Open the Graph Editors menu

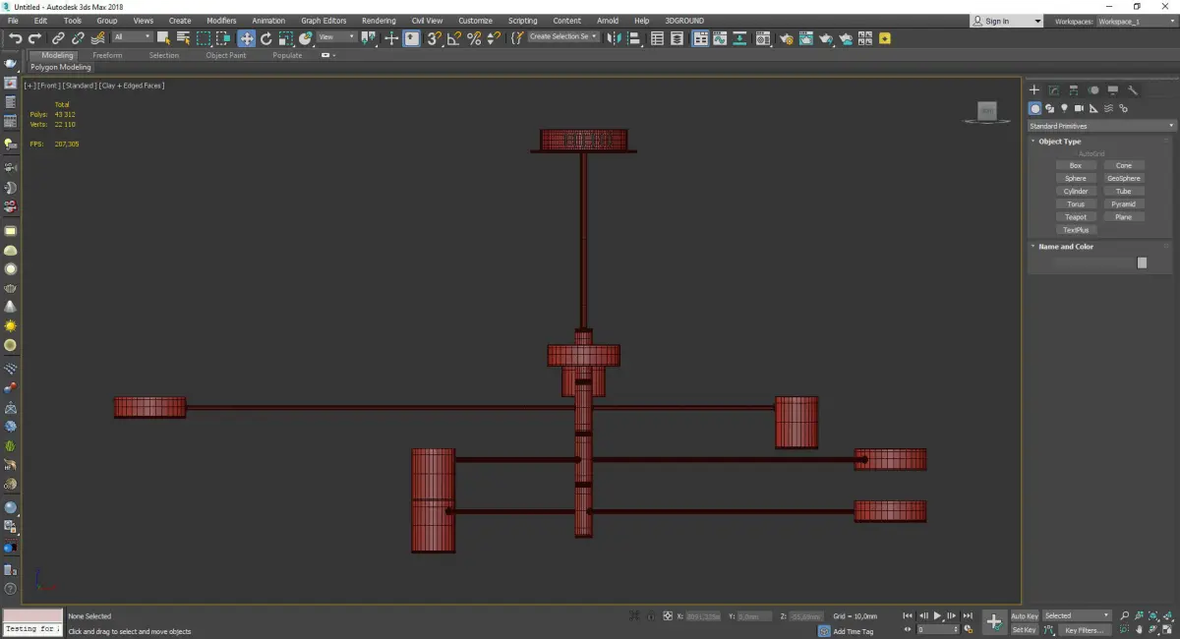tap(324, 21)
